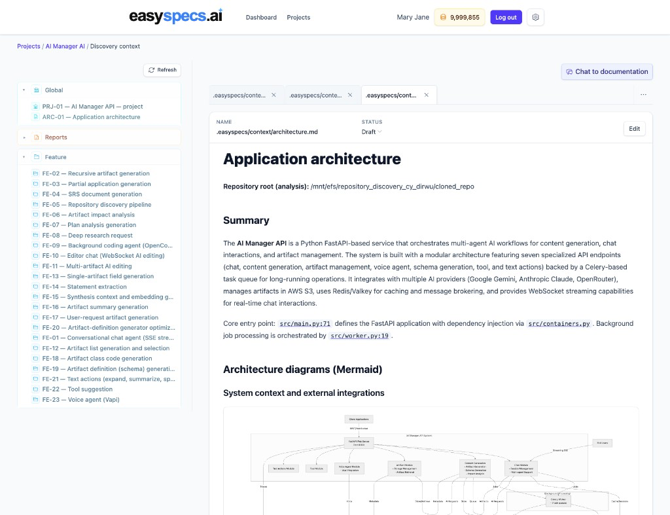Open the settings gear icon
670x515 pixels.
535,18
